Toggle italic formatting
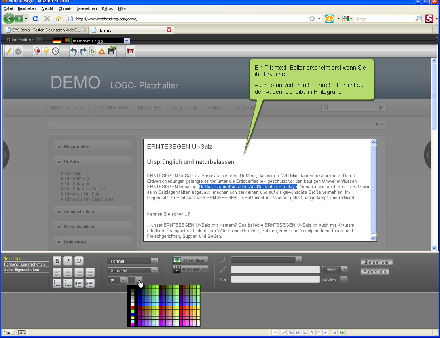The width and height of the screenshot is (440, 338). point(68,261)
